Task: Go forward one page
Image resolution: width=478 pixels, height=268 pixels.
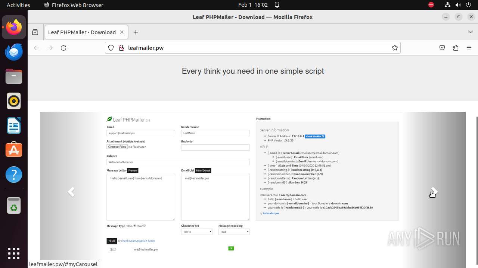Action: 50,48
